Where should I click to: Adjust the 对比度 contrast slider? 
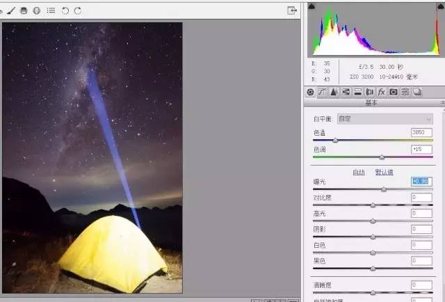373,205
